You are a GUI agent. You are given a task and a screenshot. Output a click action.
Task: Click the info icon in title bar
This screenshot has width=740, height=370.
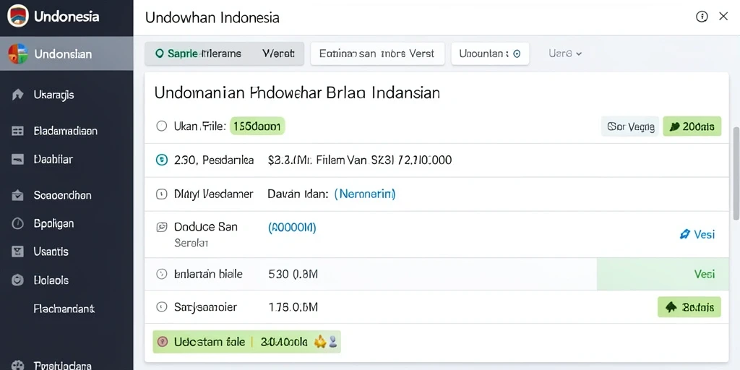point(702,17)
